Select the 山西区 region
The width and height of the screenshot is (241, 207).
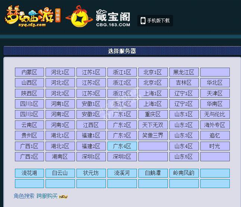click(x=29, y=83)
